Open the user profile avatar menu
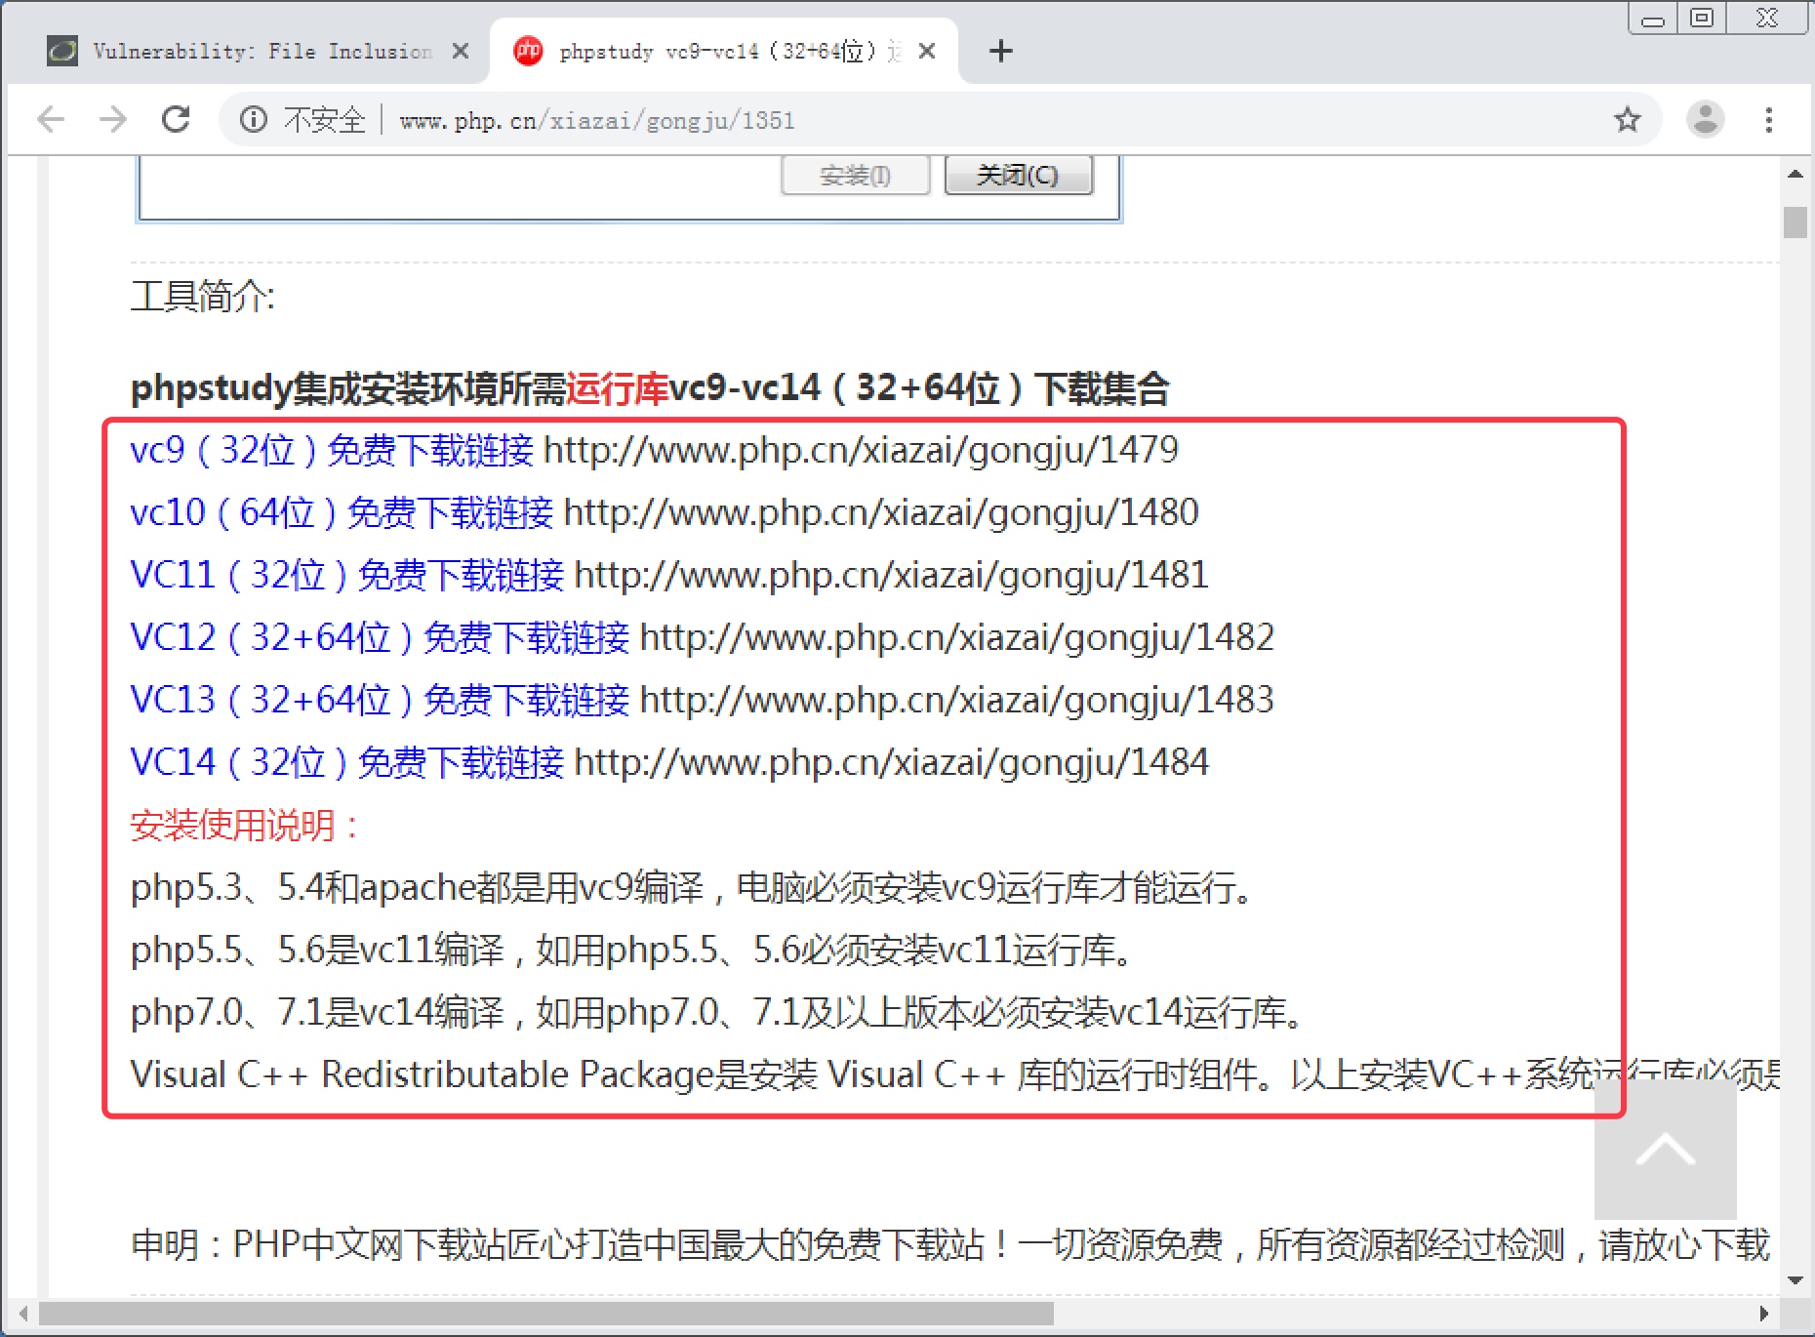The image size is (1815, 1337). tap(1705, 120)
